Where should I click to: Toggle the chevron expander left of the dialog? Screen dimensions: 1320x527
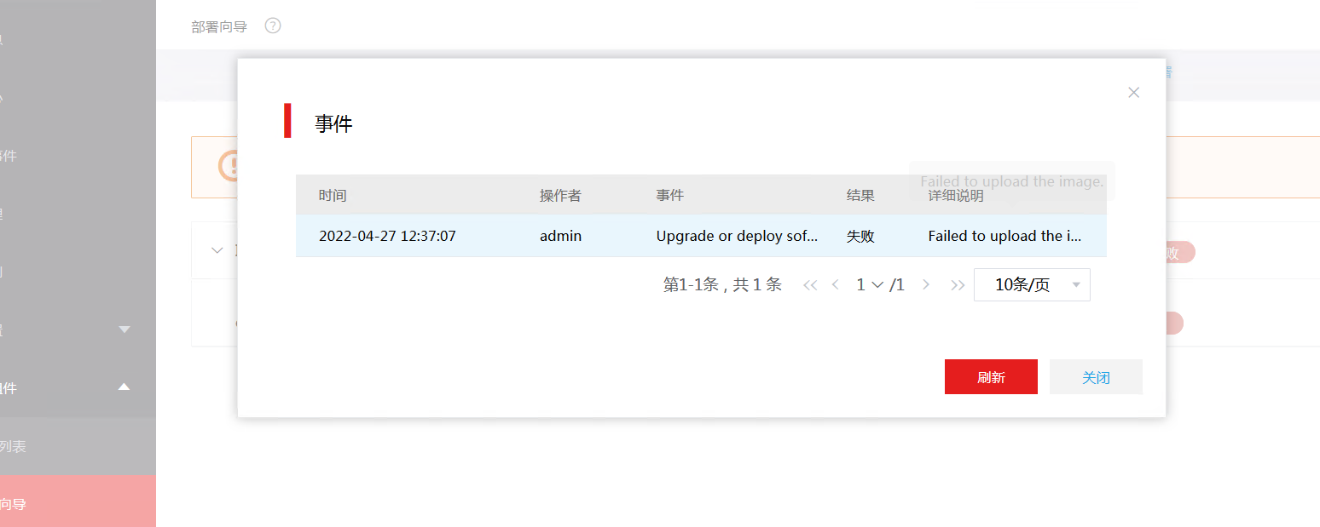coord(217,250)
